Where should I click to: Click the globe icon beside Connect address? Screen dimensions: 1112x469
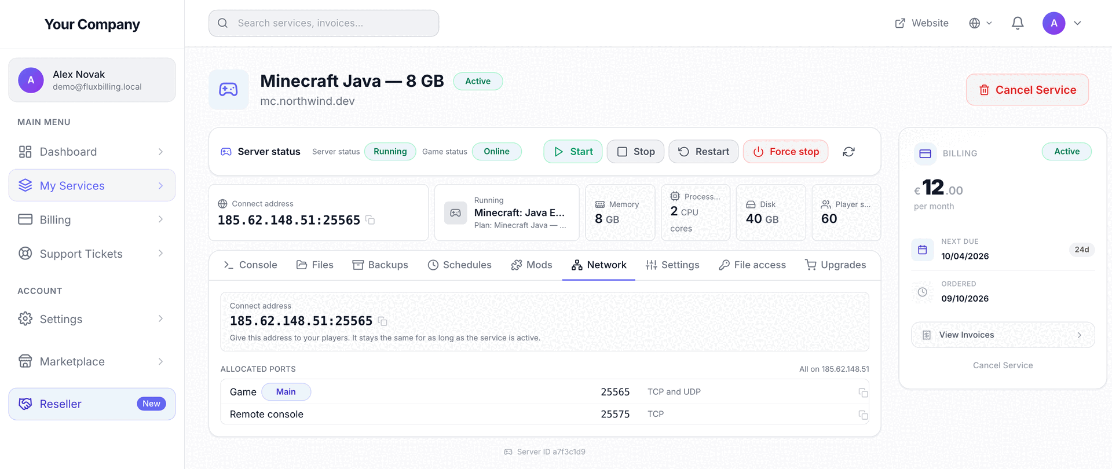(x=222, y=204)
